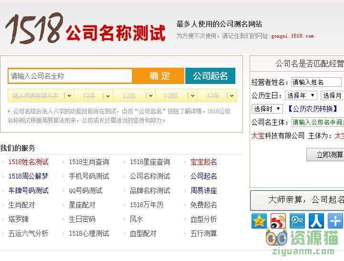
Task: Open the 公司起名 service list link
Action: [203, 176]
